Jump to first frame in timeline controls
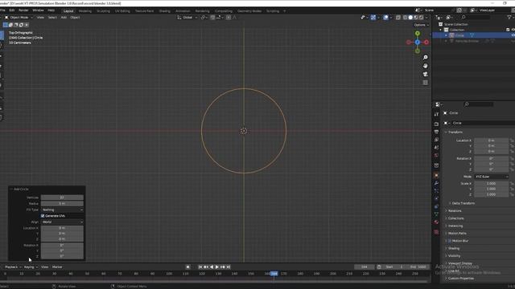The image size is (515, 289). 200,267
